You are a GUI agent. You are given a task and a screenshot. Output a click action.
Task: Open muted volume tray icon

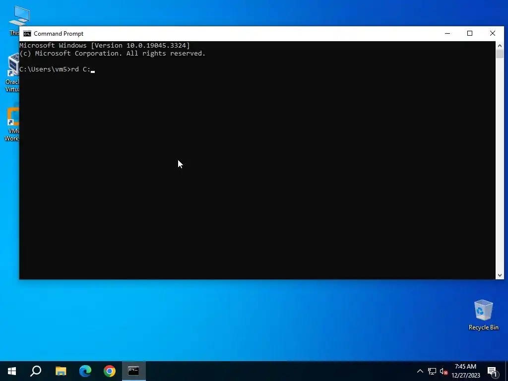[x=444, y=371]
